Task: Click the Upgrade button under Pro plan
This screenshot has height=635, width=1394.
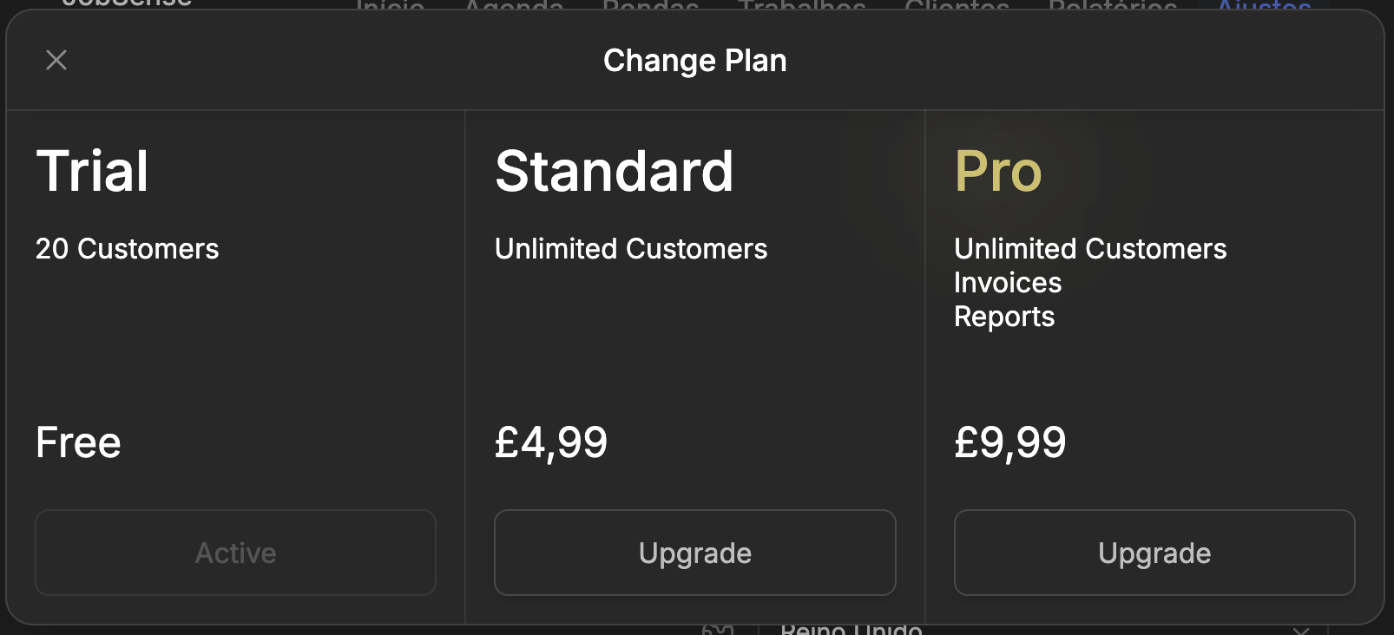Action: [x=1154, y=553]
